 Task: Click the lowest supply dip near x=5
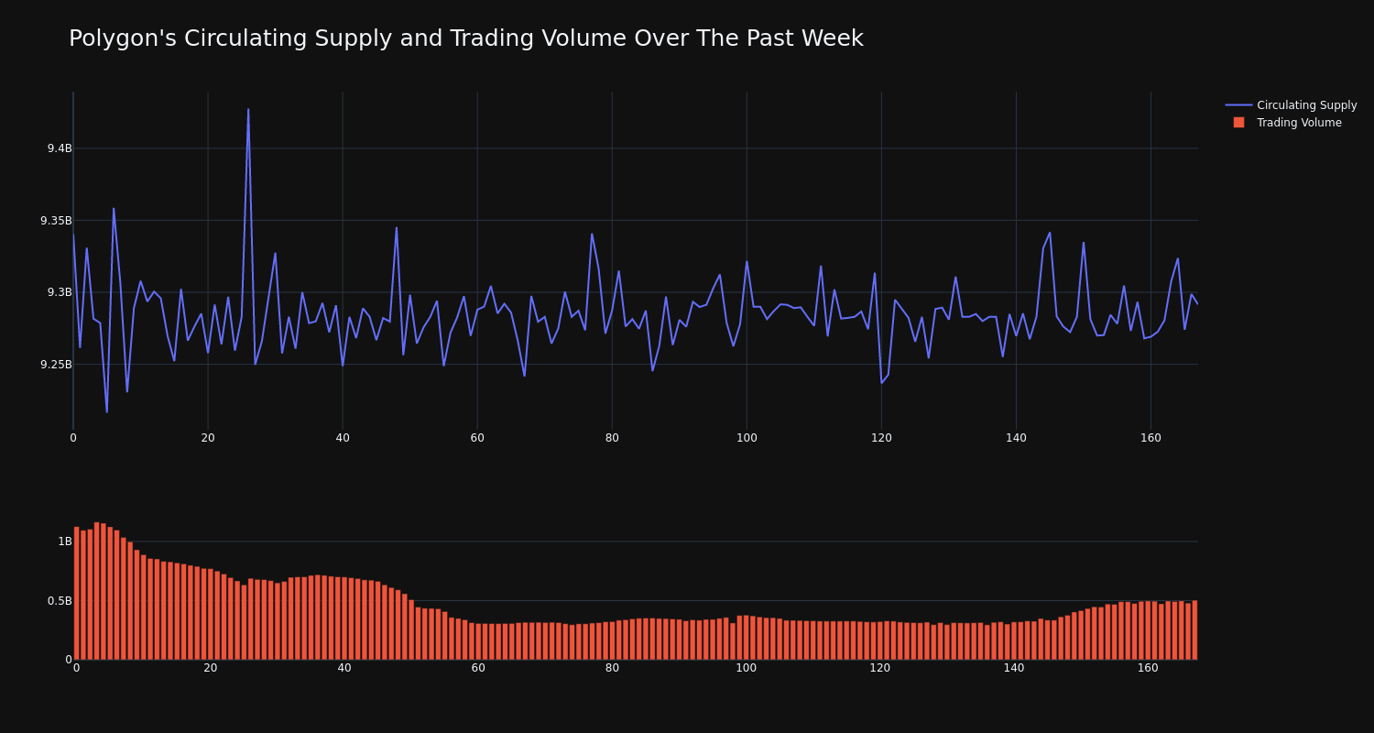[106, 411]
